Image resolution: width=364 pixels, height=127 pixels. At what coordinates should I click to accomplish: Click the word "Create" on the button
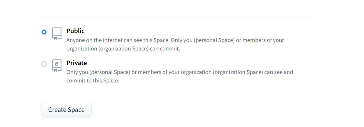57,110
